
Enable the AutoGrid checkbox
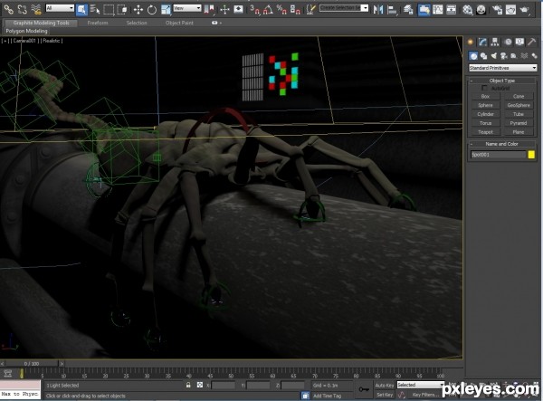point(484,89)
